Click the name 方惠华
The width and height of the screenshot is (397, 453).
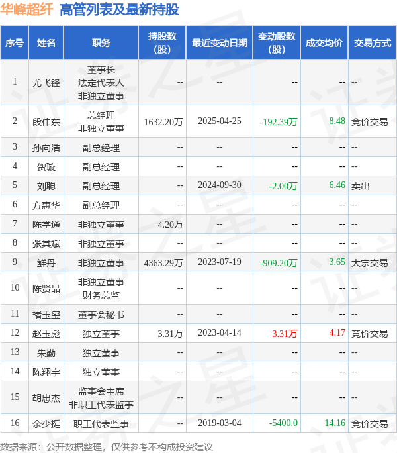[x=46, y=205]
